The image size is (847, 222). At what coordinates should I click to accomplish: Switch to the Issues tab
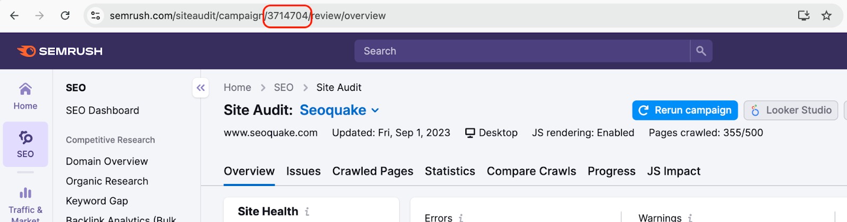pos(303,171)
